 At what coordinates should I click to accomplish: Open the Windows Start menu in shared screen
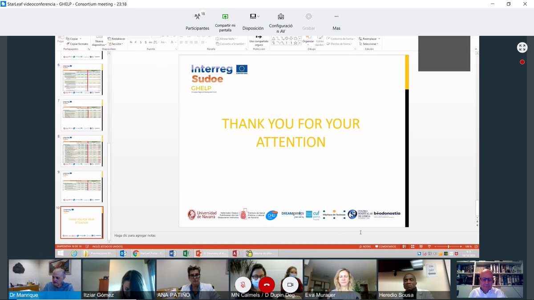(61, 253)
